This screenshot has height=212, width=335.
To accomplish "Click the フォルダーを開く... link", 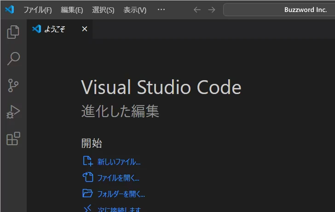I will 121,194.
